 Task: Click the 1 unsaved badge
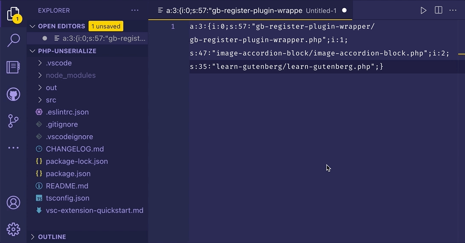tap(106, 26)
